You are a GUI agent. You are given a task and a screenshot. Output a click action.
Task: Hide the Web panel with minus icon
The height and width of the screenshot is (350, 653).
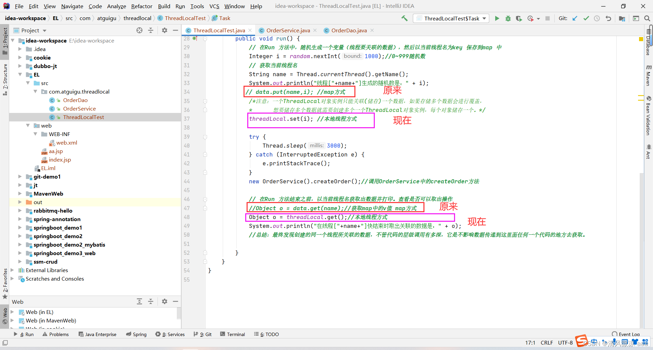pyautogui.click(x=175, y=301)
